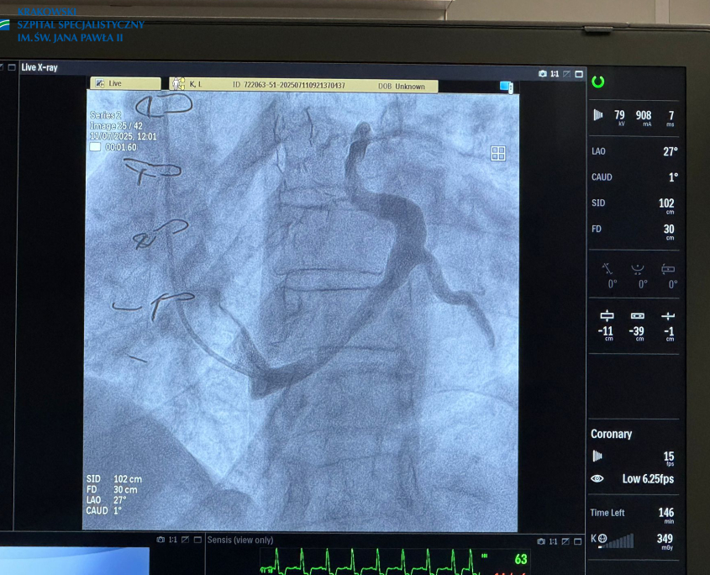Click the table longitudinal icon above -39 cm

click(x=638, y=315)
